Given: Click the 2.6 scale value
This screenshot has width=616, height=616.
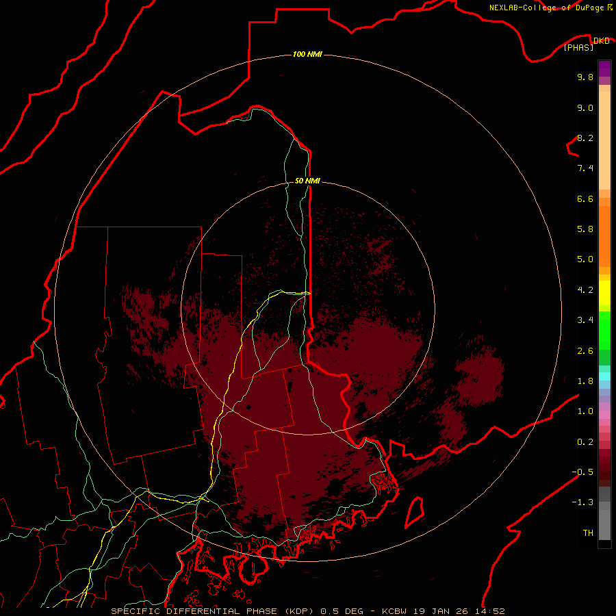Looking at the screenshot, I should pyautogui.click(x=585, y=351).
